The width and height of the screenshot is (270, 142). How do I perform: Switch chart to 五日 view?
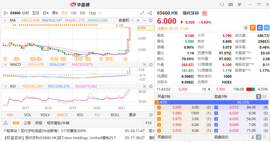coord(36,13)
